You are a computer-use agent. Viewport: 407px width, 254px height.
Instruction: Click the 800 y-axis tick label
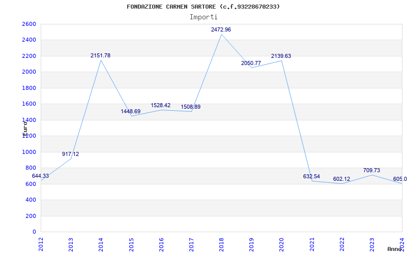[31, 168]
